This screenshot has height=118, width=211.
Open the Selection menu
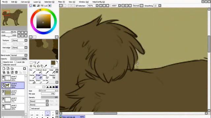(x=49, y=2)
